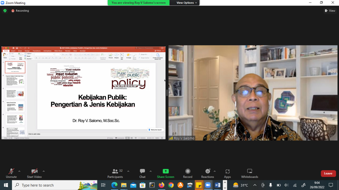
Task: Click the slide title Kebijakan Publik
Action: click(102, 97)
